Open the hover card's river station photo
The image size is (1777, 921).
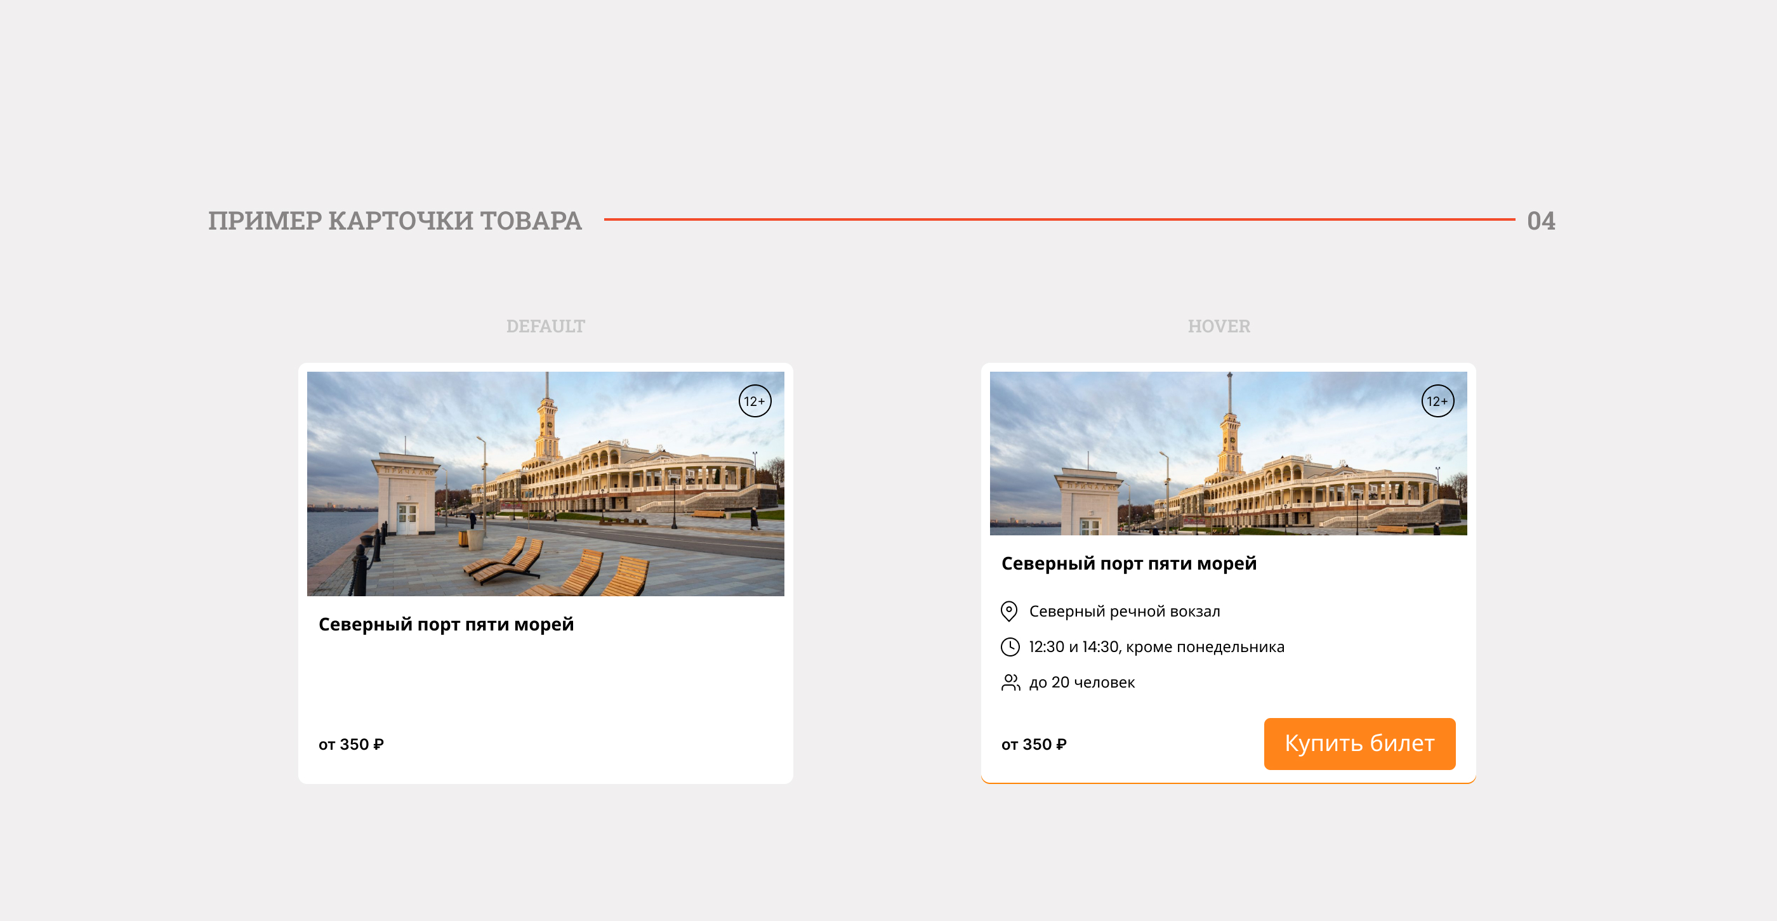click(1228, 454)
